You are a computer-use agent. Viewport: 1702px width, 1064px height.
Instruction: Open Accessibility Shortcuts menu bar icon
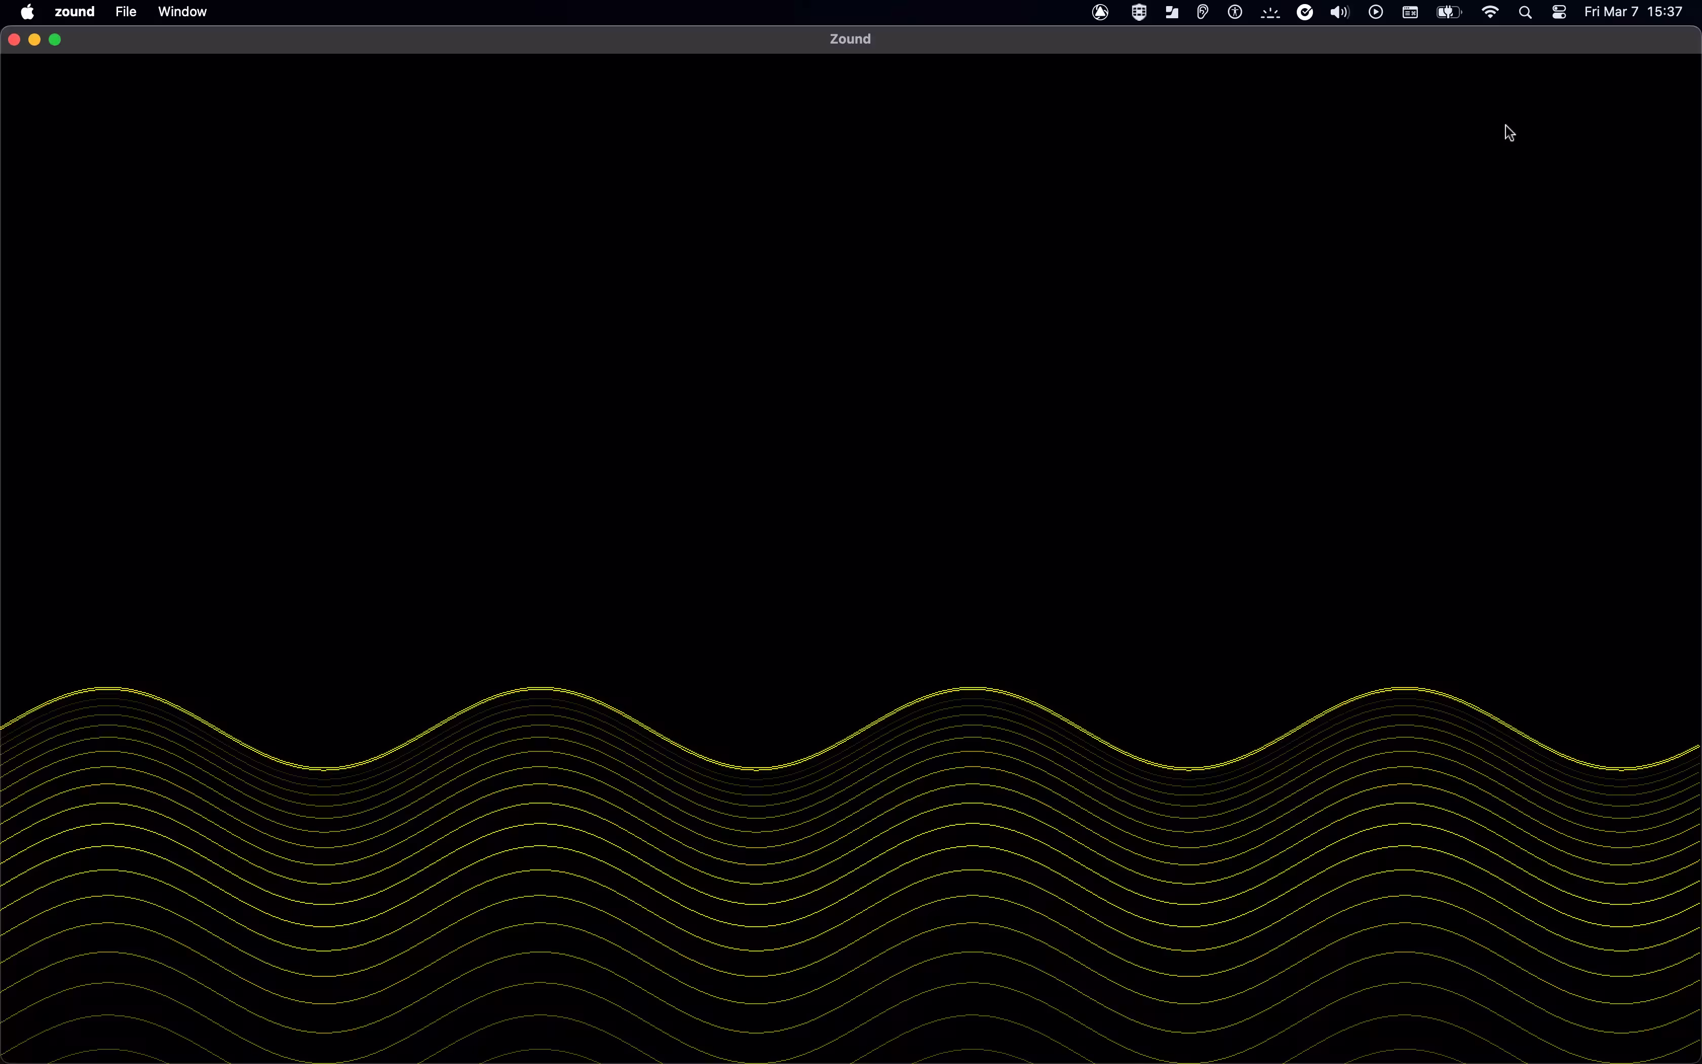pos(1235,13)
